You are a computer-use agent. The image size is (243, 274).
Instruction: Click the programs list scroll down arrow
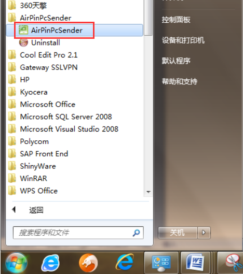point(148,192)
